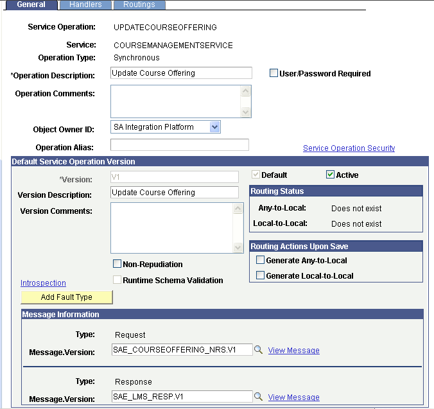
Task: Open the Handlers tab
Action: 85,4
